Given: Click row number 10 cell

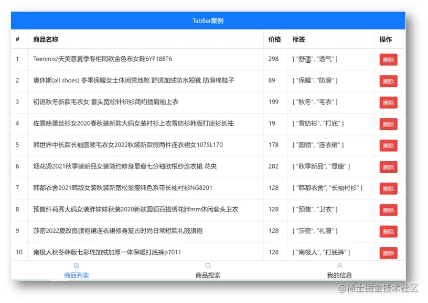Looking at the screenshot, I should pos(19,252).
